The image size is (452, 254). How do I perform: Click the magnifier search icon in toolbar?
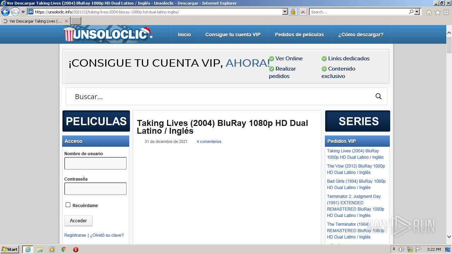click(x=411, y=12)
